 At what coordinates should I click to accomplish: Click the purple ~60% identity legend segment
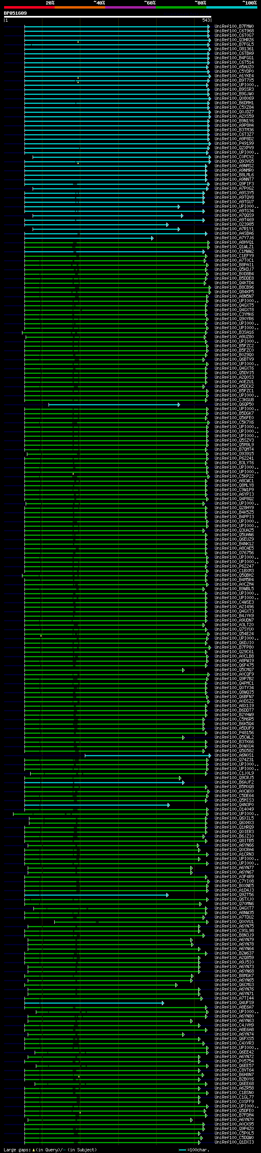131,8
